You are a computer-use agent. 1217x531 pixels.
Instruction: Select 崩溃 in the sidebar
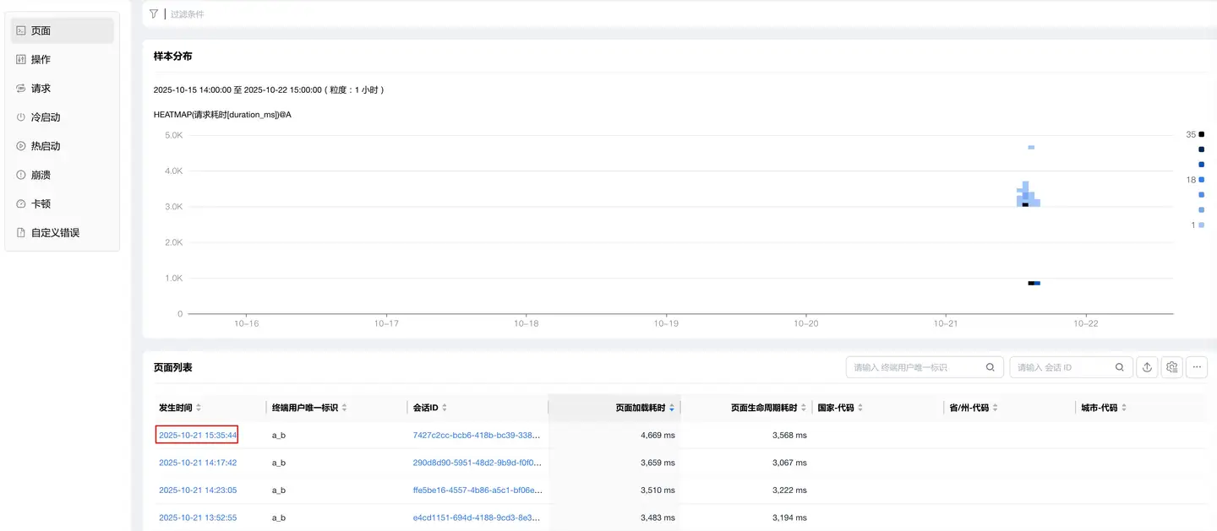coord(41,175)
